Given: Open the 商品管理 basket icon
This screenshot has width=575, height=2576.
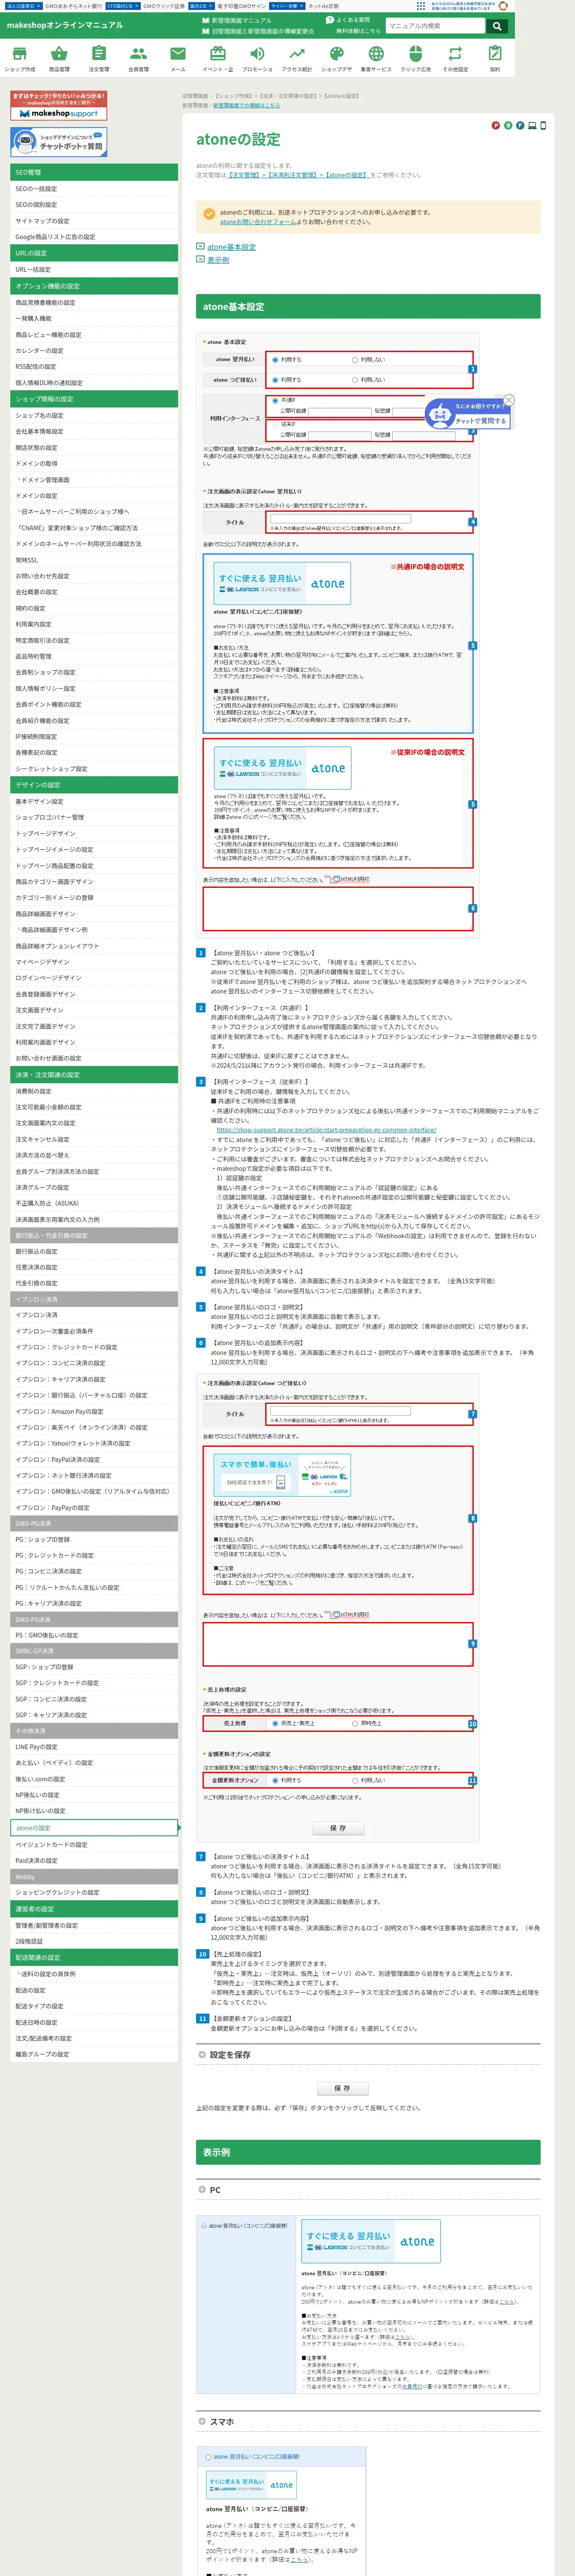Looking at the screenshot, I should tap(59, 59).
